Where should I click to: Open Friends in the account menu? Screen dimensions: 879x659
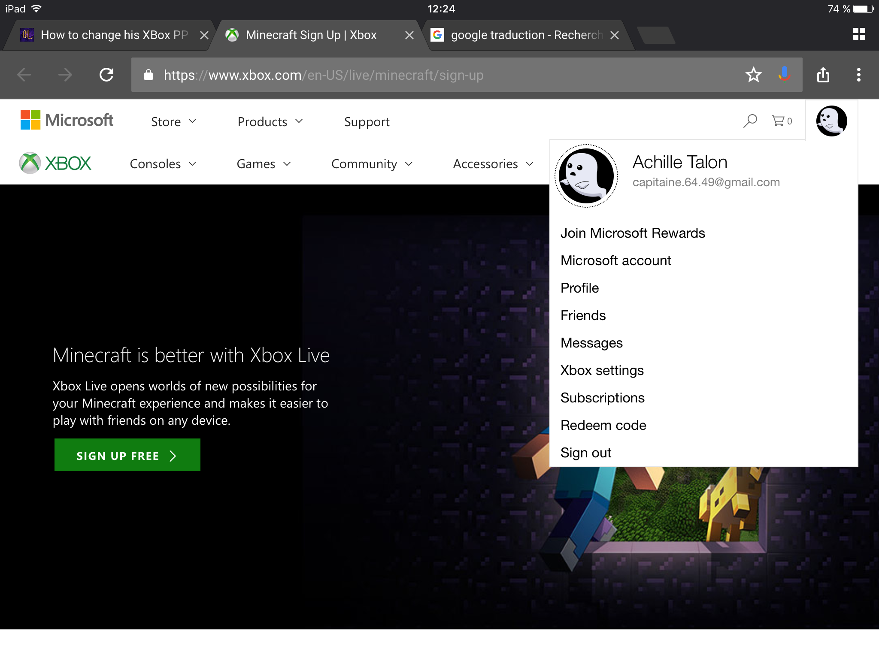583,315
